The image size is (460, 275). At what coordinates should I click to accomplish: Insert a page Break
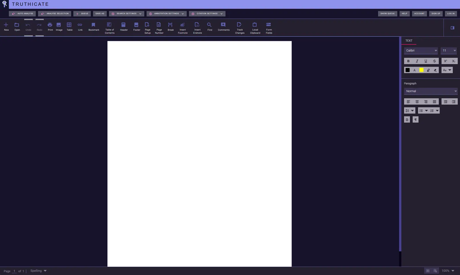coord(170,27)
